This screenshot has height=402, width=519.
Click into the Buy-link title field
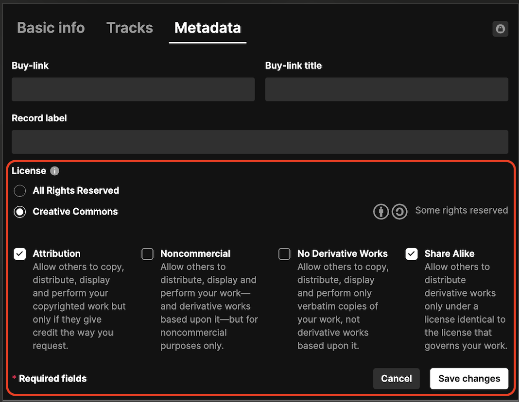(386, 89)
